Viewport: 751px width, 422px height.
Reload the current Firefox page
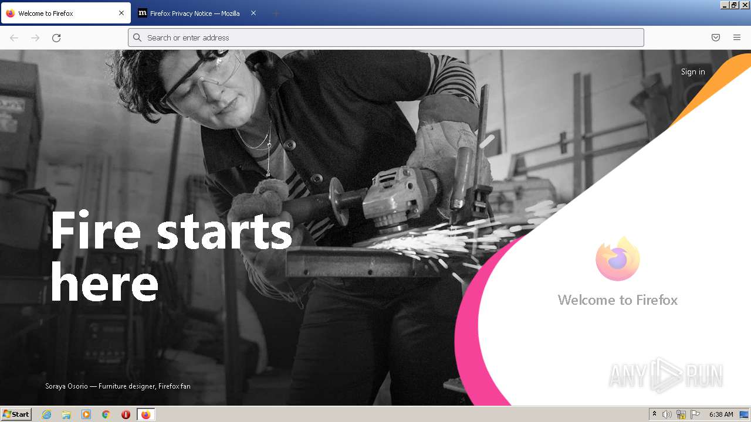[x=56, y=38]
